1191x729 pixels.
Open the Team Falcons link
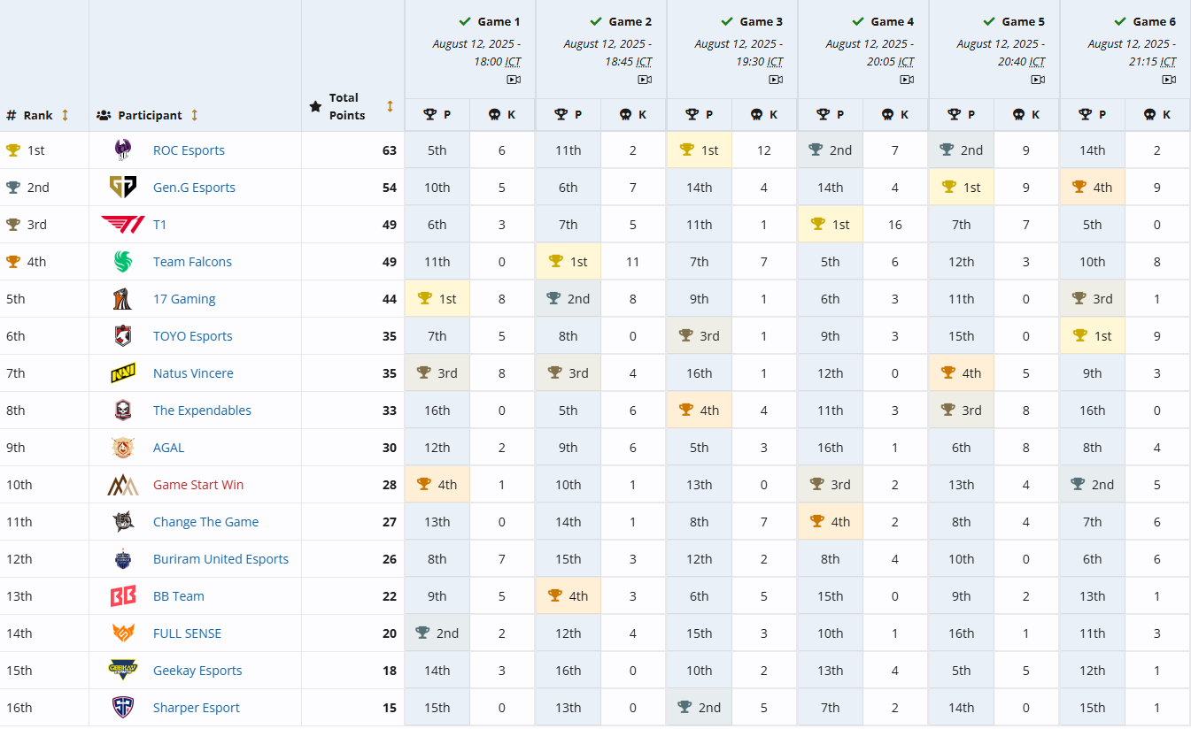click(192, 262)
